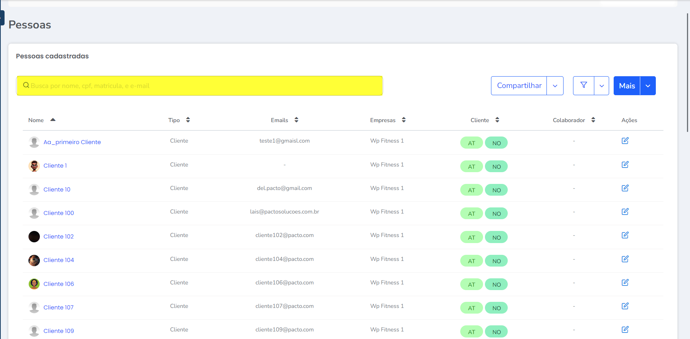Screen dimensions: 690x339
Task: Click the Compartilhar button
Action: (x=519, y=86)
